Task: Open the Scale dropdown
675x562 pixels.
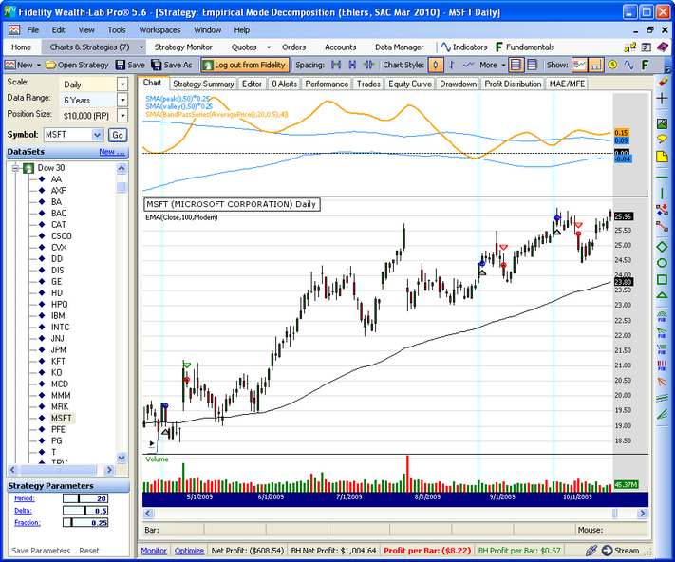Action: [x=122, y=84]
